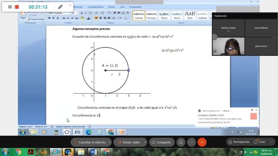Open line spacing options
This screenshot has width=278, height=156.
114,18
